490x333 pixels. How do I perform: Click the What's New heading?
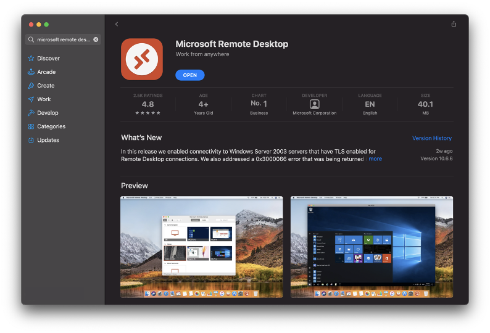(141, 138)
